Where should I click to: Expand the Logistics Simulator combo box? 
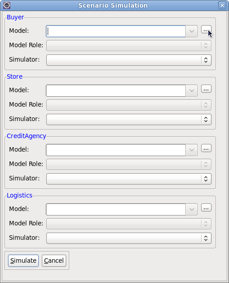(129, 238)
